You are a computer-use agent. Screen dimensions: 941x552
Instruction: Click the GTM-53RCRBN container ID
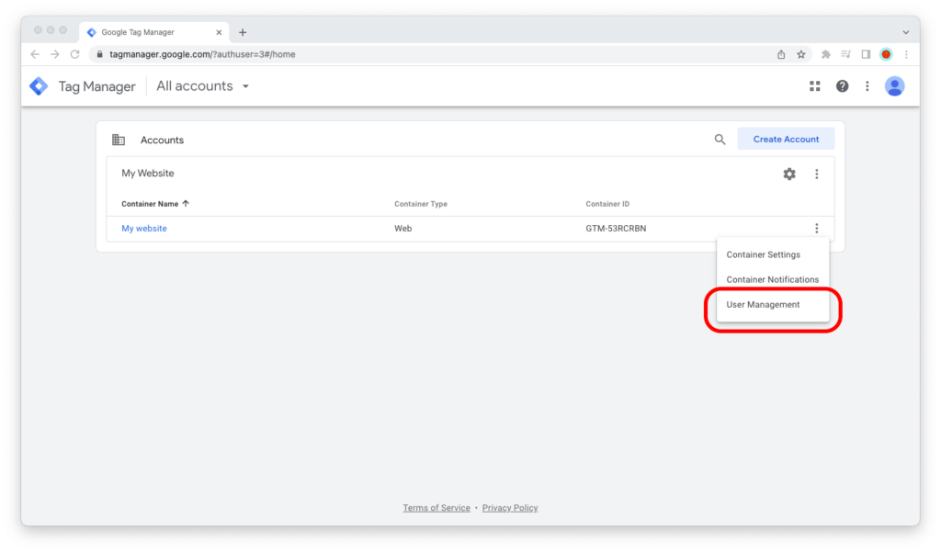click(616, 229)
